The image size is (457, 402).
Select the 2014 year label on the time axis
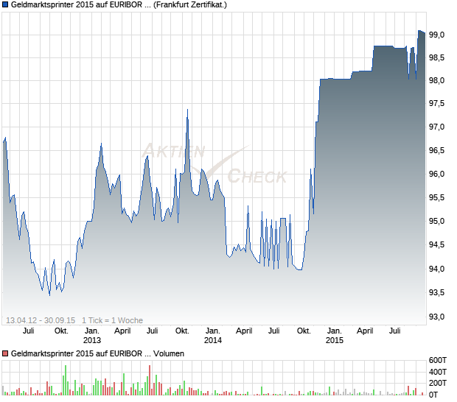213,340
